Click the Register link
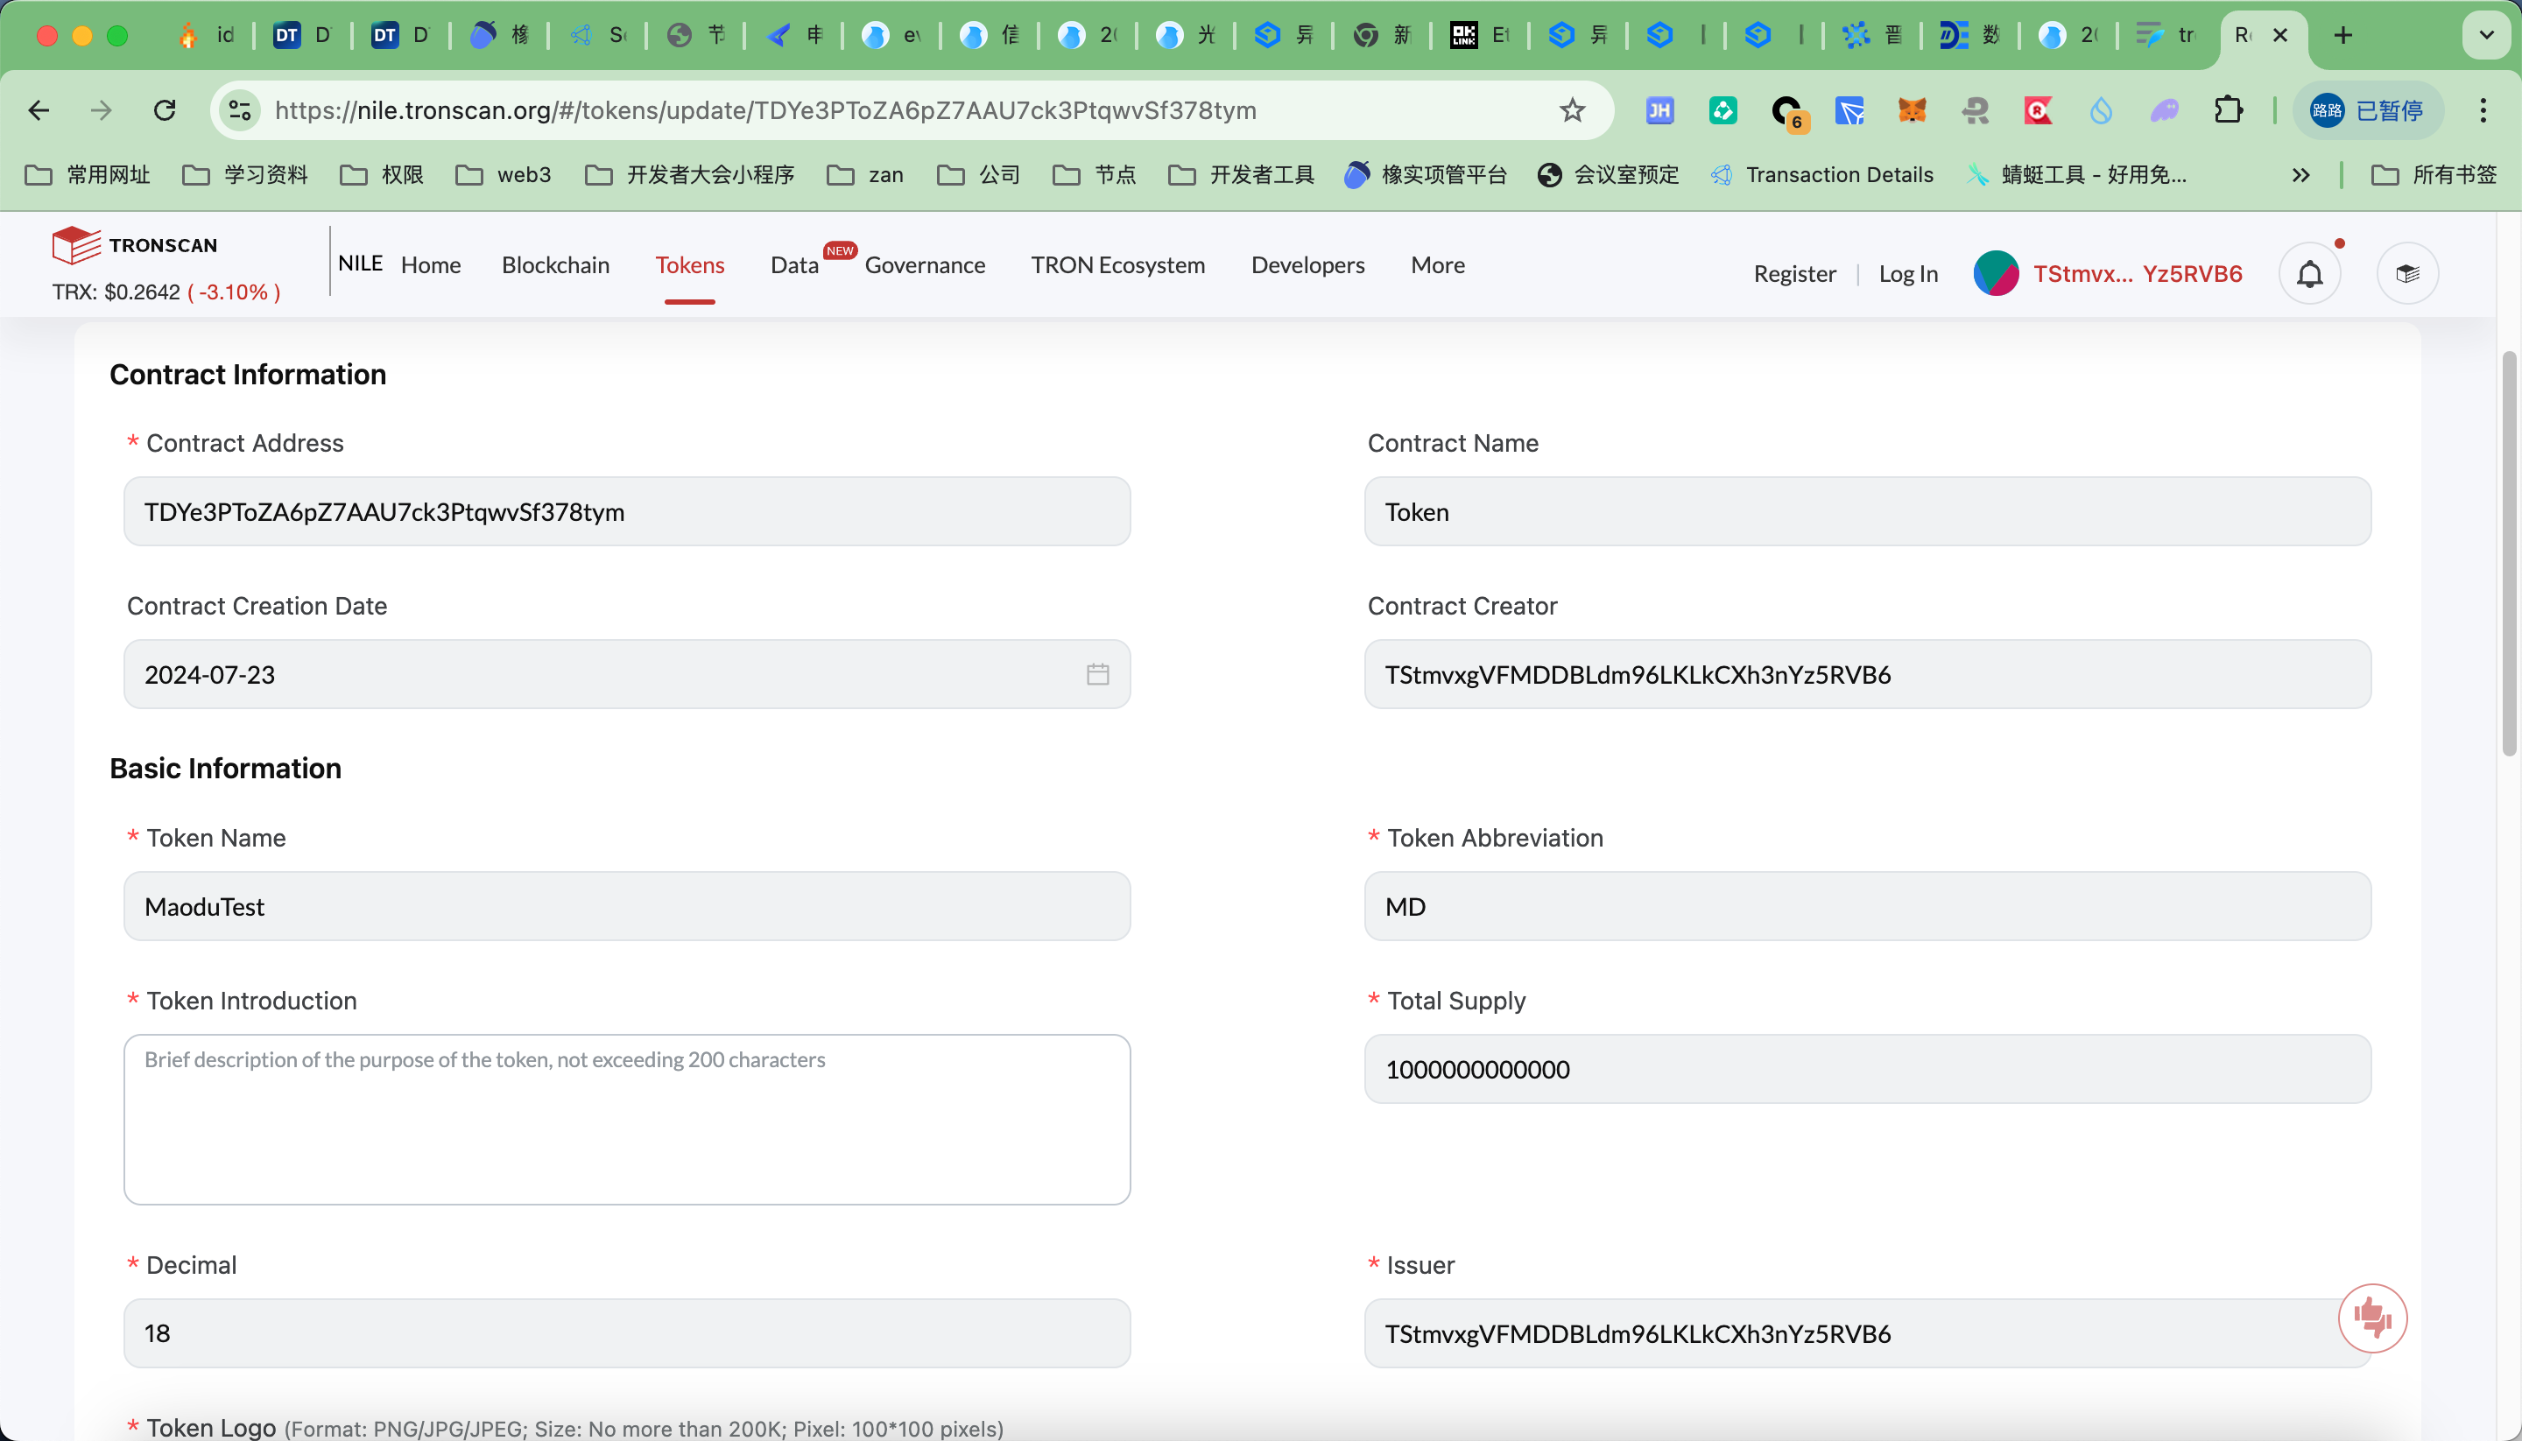This screenshot has height=1441, width=2522. 1793,274
